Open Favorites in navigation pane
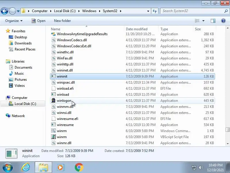The height and width of the screenshot is (173, 230). pyautogui.click(x=18, y=31)
